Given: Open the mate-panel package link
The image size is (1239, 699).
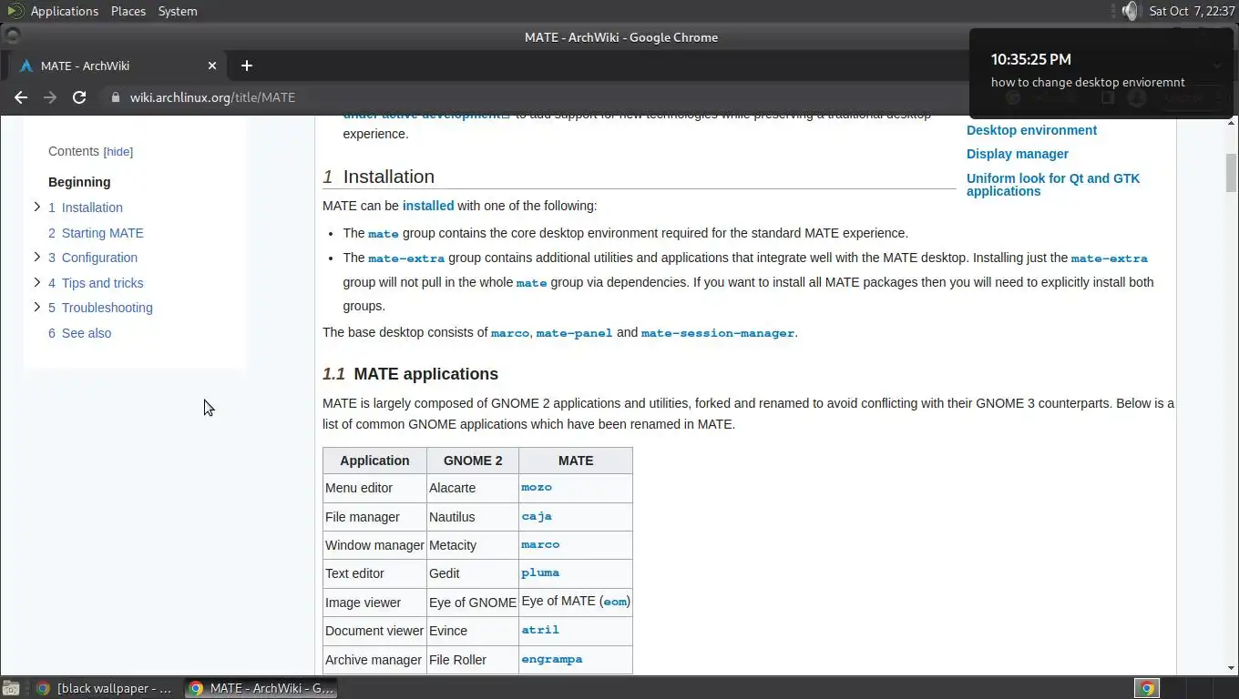Looking at the screenshot, I should [574, 333].
